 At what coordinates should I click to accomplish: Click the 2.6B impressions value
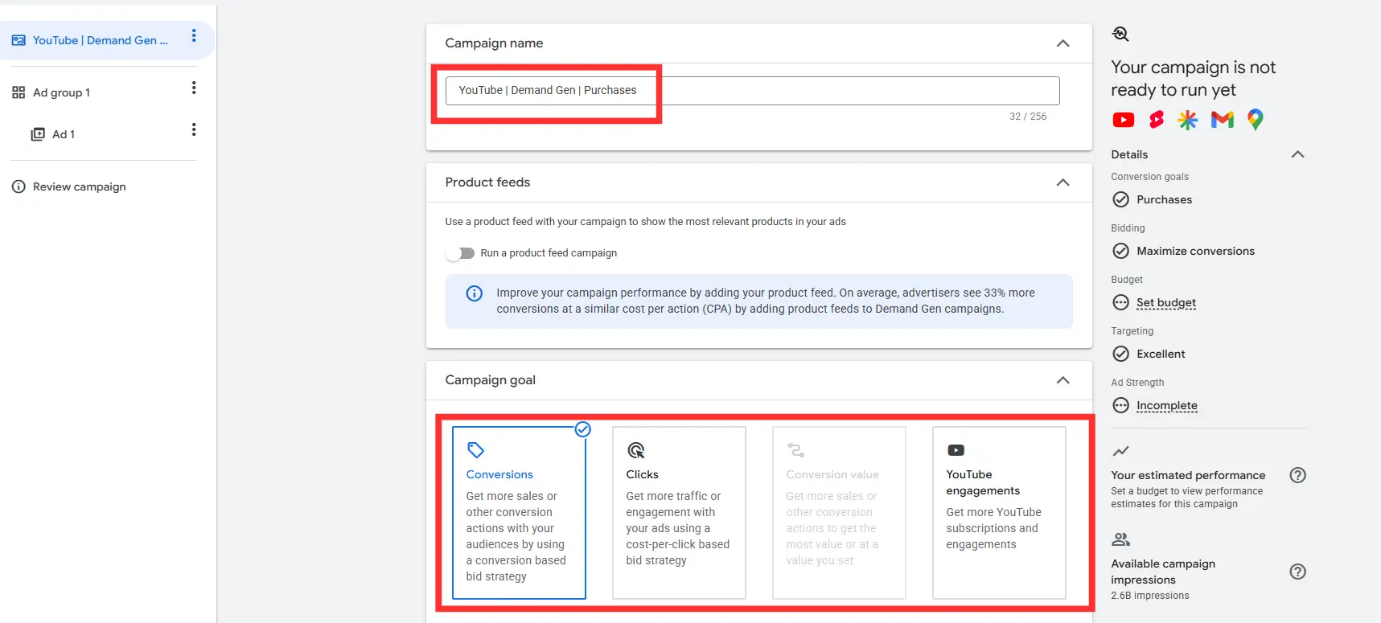point(1150,596)
